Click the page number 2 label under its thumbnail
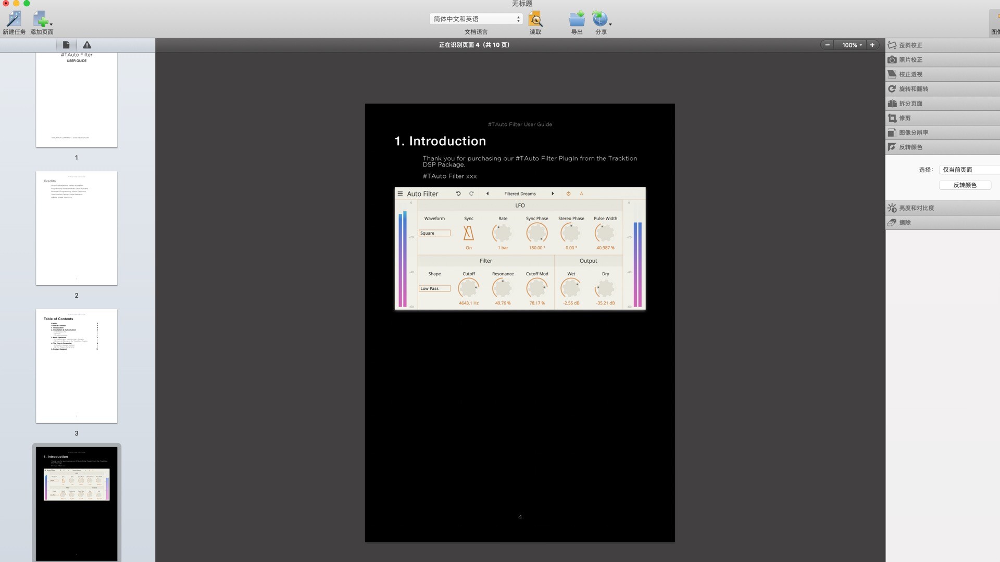This screenshot has width=1000, height=562. [x=77, y=295]
